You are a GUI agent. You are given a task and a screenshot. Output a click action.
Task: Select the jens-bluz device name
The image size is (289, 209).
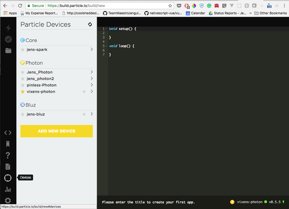36,114
